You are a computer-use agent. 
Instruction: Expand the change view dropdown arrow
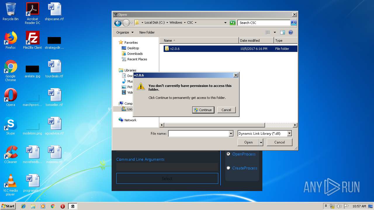(x=275, y=32)
